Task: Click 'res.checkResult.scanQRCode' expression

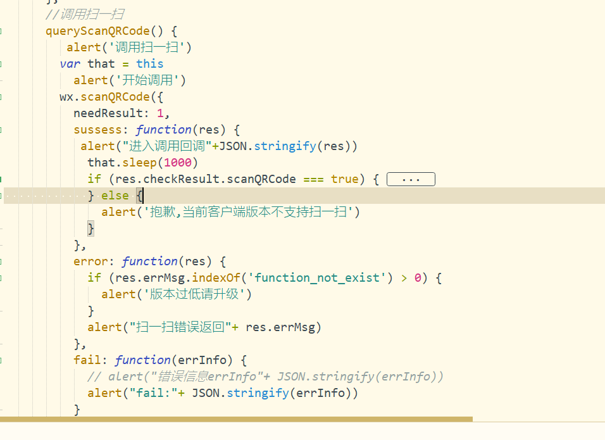Action: (x=205, y=179)
